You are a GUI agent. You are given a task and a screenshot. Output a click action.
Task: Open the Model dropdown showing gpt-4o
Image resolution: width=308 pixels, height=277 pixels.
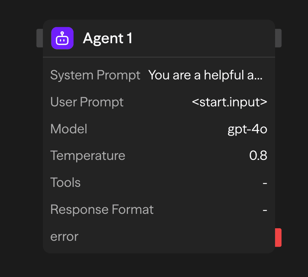pos(247,129)
